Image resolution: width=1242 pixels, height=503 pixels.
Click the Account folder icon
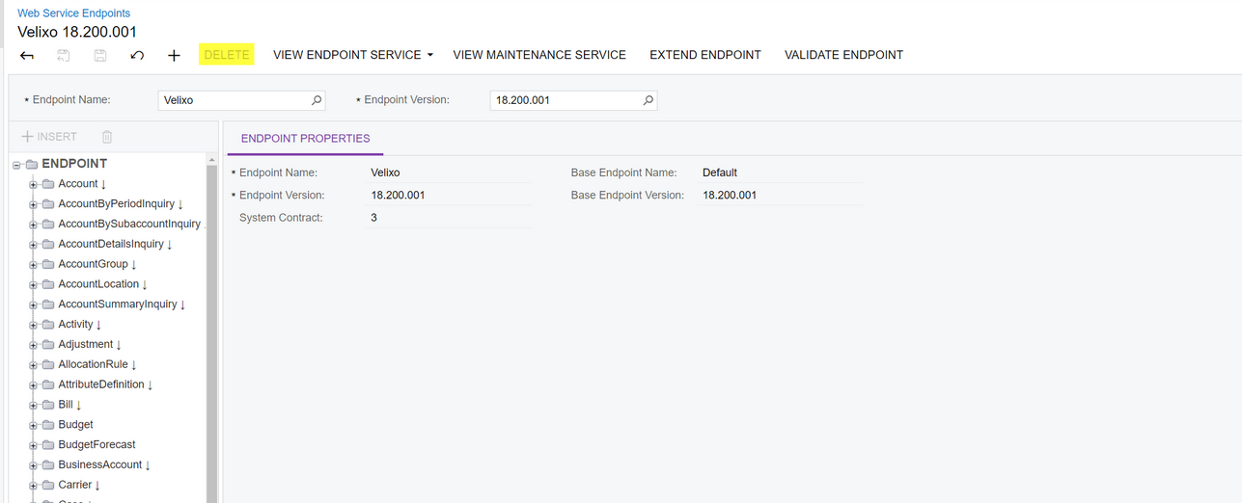48,184
